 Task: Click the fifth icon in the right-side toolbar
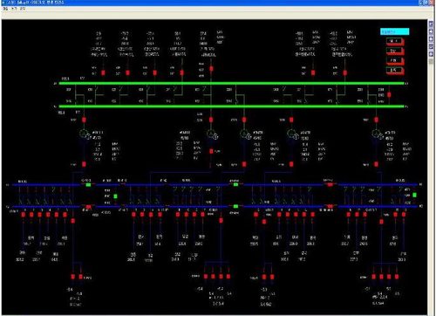tap(432, 54)
